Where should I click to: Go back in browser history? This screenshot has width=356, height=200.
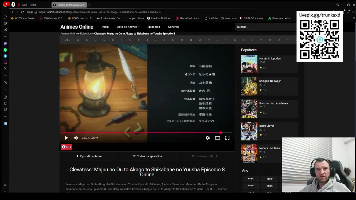(x=13, y=12)
